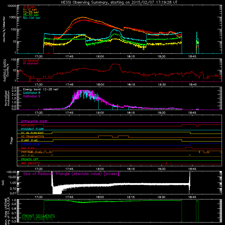
Task: Select the Collimator 8 legend label
Action: coord(31,93)
